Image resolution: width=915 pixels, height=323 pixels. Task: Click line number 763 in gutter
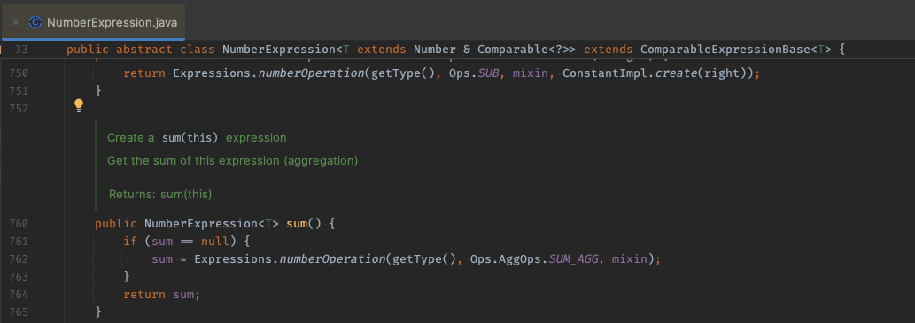pyautogui.click(x=19, y=276)
